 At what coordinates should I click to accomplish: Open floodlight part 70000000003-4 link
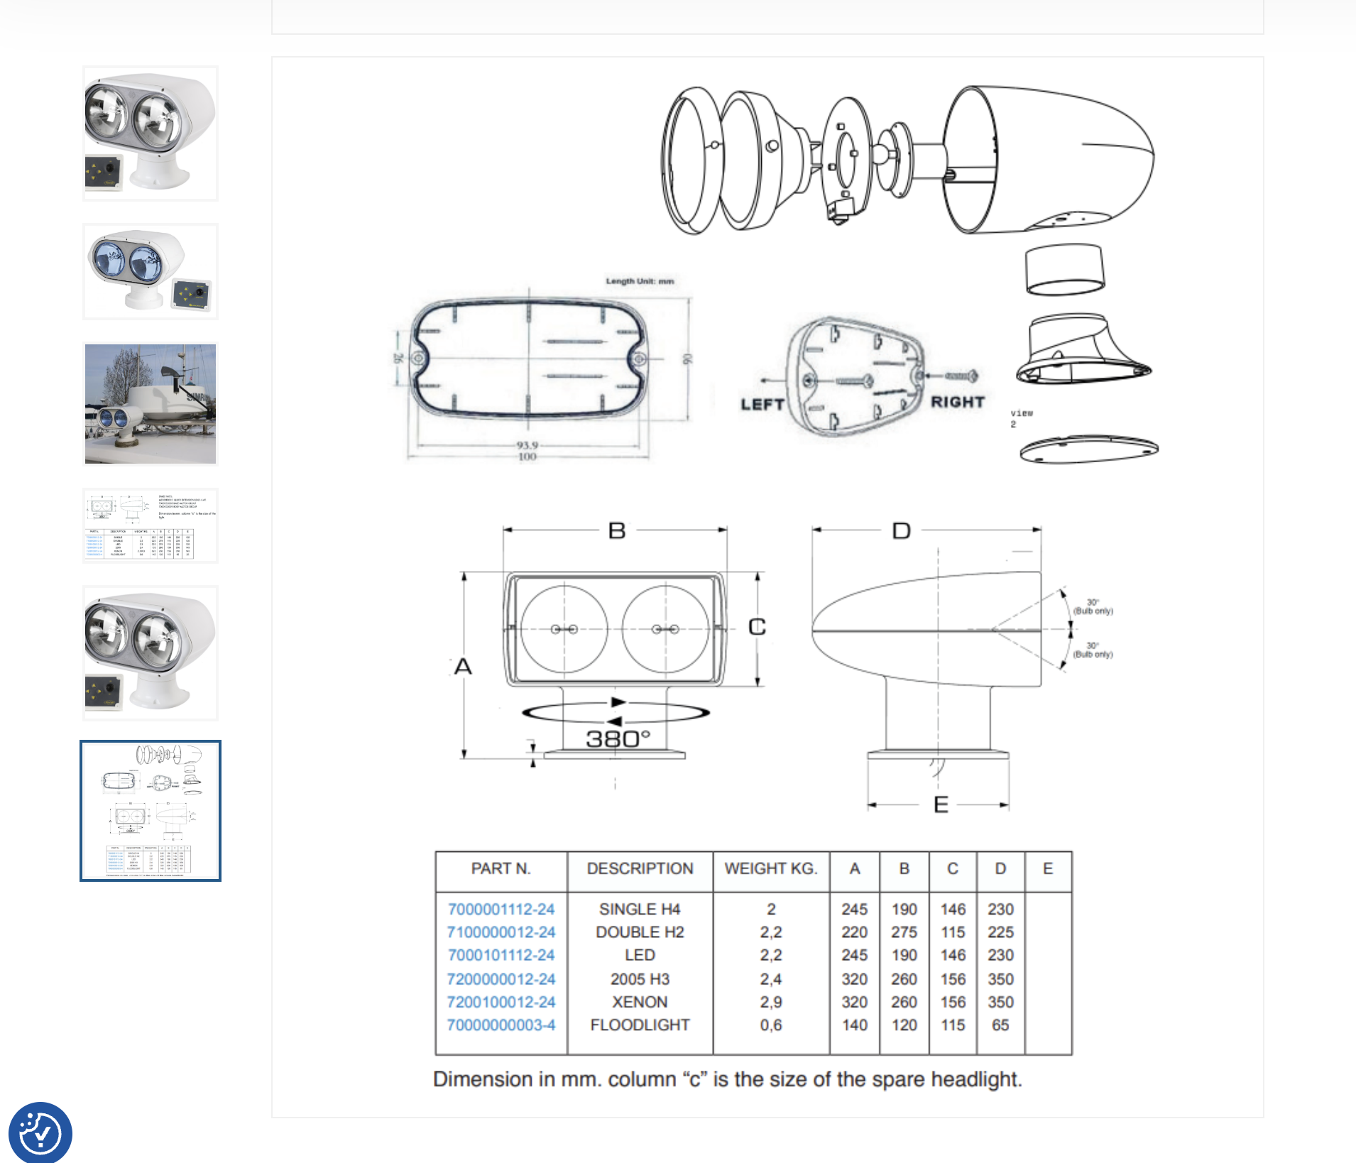coord(501,1025)
